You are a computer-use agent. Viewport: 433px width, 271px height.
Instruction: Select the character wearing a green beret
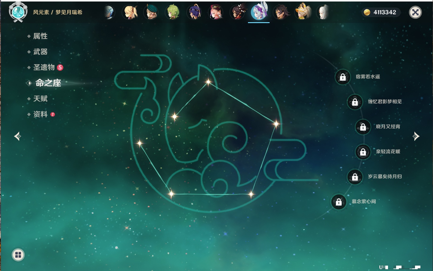click(x=151, y=12)
